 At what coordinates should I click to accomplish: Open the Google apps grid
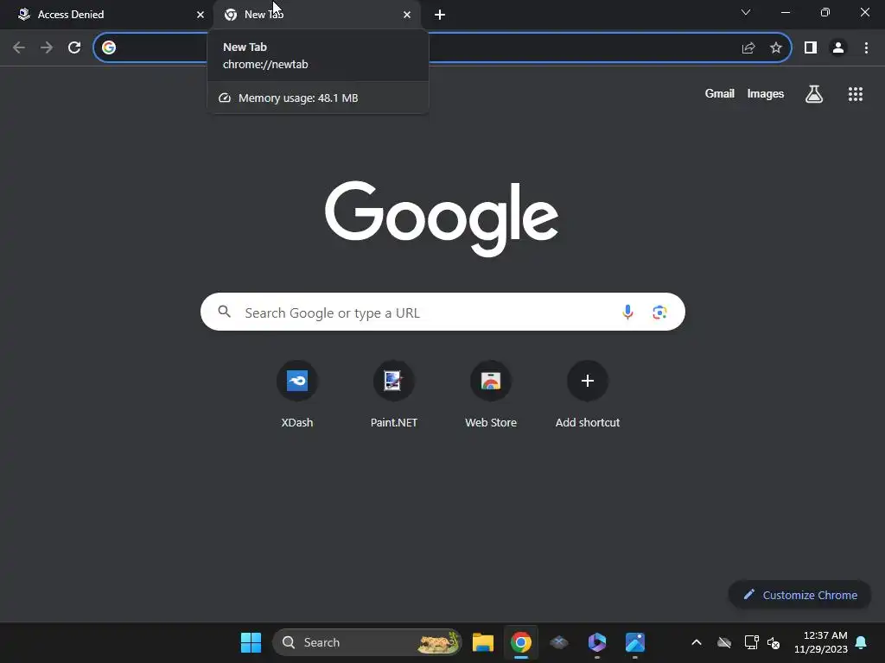pos(856,93)
